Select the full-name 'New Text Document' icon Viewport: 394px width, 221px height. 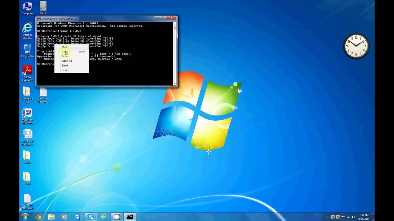point(27,202)
